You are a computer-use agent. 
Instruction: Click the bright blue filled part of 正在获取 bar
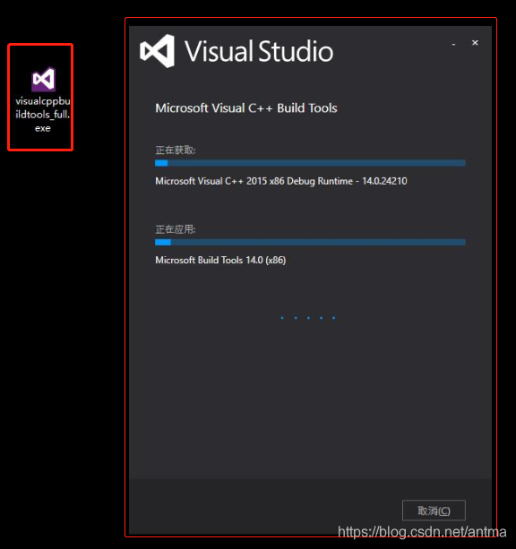coord(161,163)
